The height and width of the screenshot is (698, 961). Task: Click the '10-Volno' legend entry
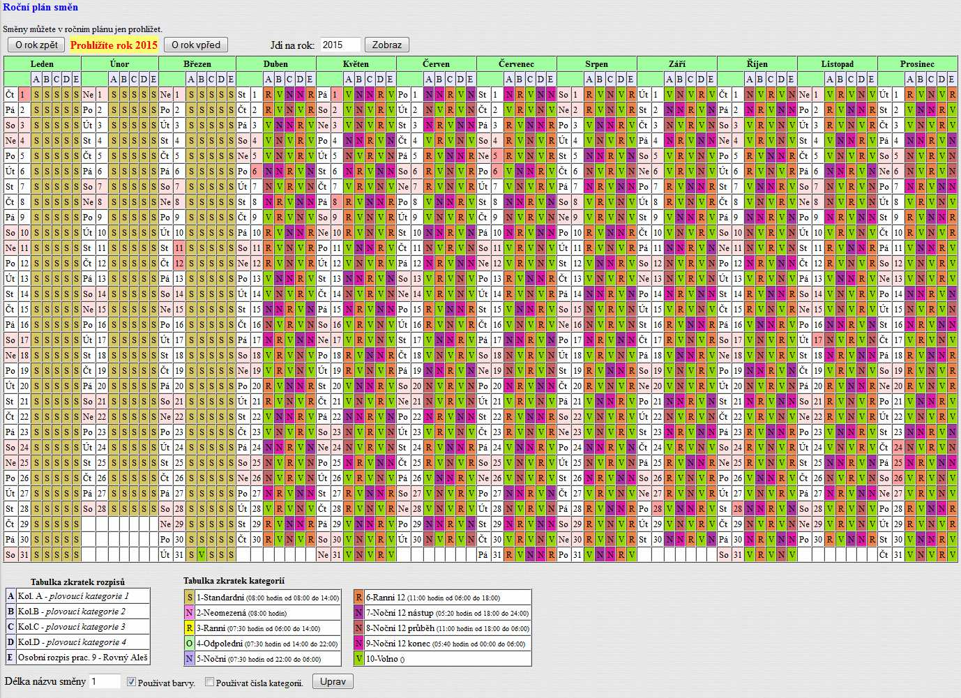(448, 659)
